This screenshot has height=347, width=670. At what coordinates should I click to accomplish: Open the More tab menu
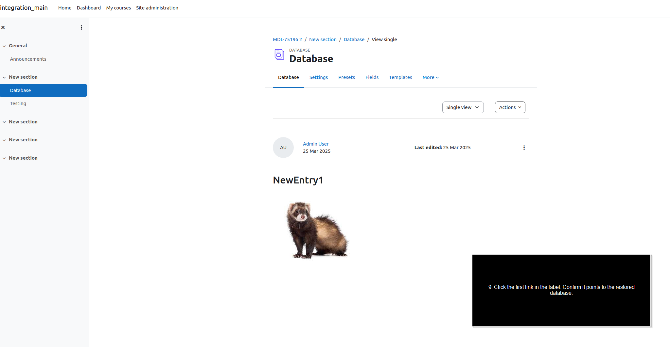coord(431,77)
